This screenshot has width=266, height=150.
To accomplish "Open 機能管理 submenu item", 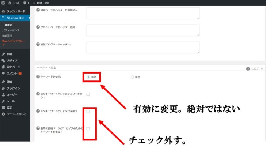I will (7, 35).
